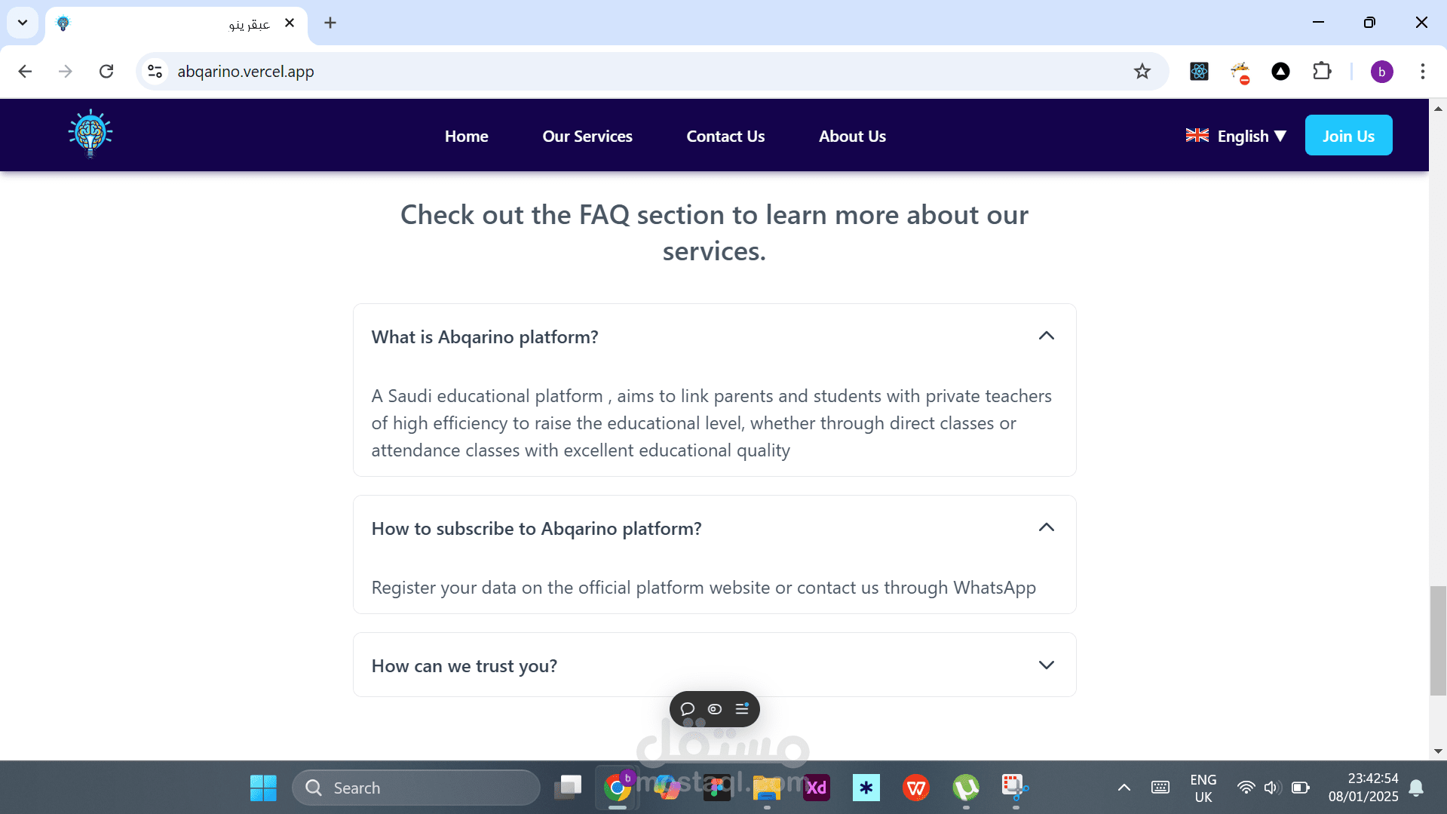Open the chat bubble in floating toolbar

point(687,709)
